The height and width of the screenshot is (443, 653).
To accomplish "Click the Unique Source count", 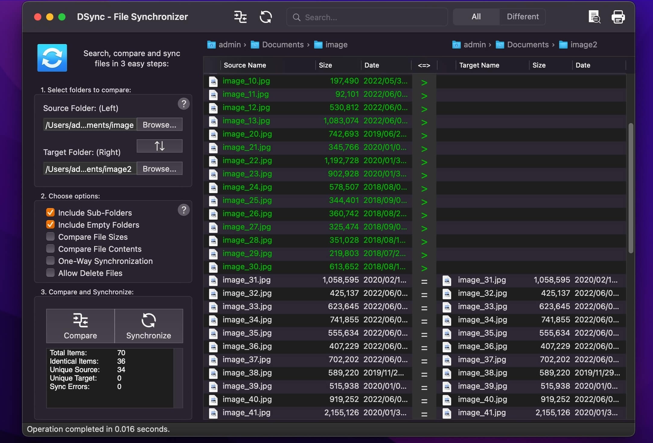I will tap(121, 370).
